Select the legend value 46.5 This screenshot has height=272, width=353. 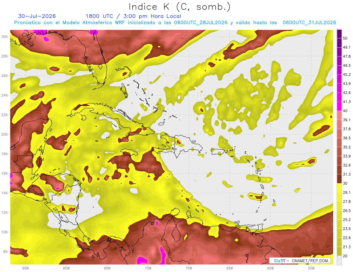point(347,65)
